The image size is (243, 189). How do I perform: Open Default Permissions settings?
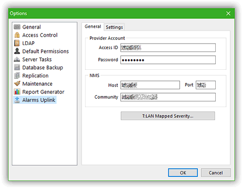[46, 51]
